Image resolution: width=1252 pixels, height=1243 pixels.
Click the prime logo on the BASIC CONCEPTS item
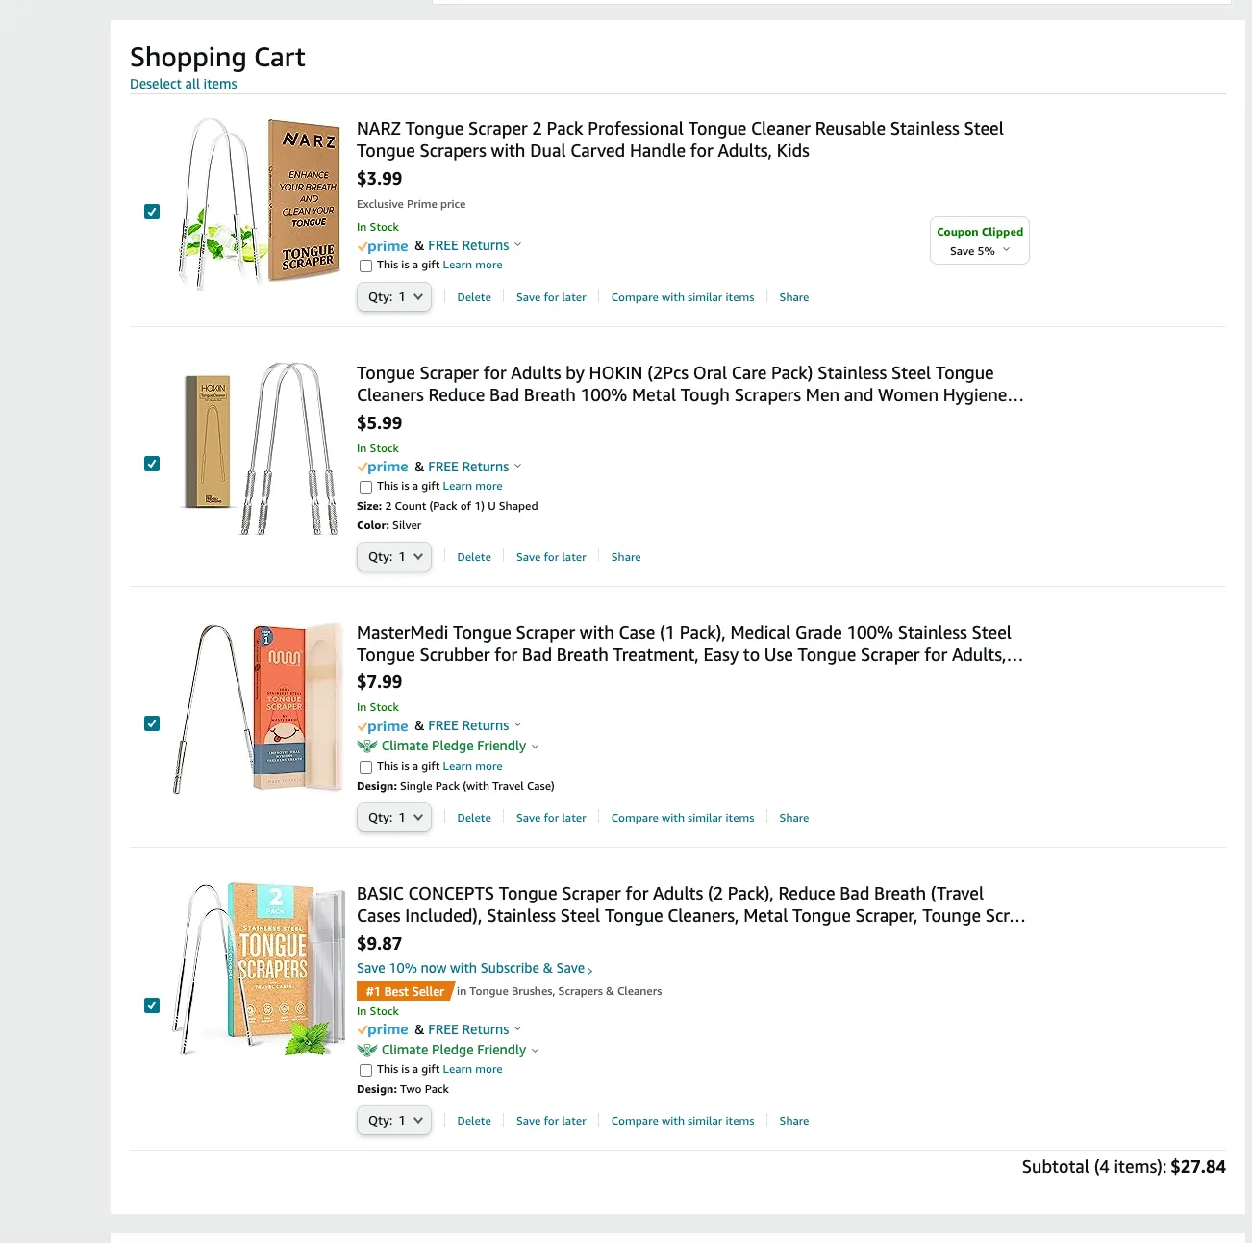[383, 1029]
